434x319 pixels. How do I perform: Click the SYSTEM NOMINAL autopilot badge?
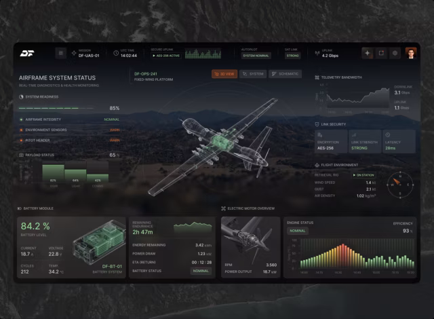coord(256,56)
